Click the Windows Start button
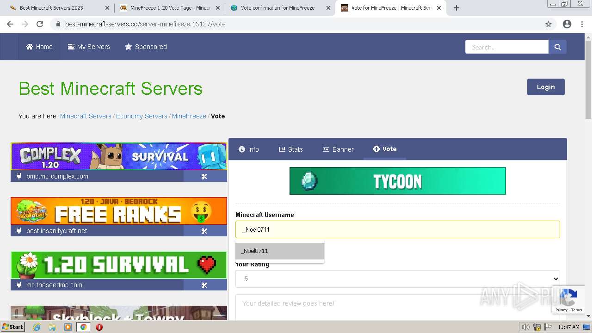The width and height of the screenshot is (592, 333). point(12,327)
